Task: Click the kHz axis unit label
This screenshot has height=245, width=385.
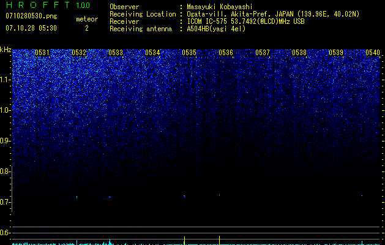Action: pos(6,50)
